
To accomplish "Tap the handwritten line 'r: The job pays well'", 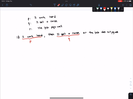I will [46, 28].
